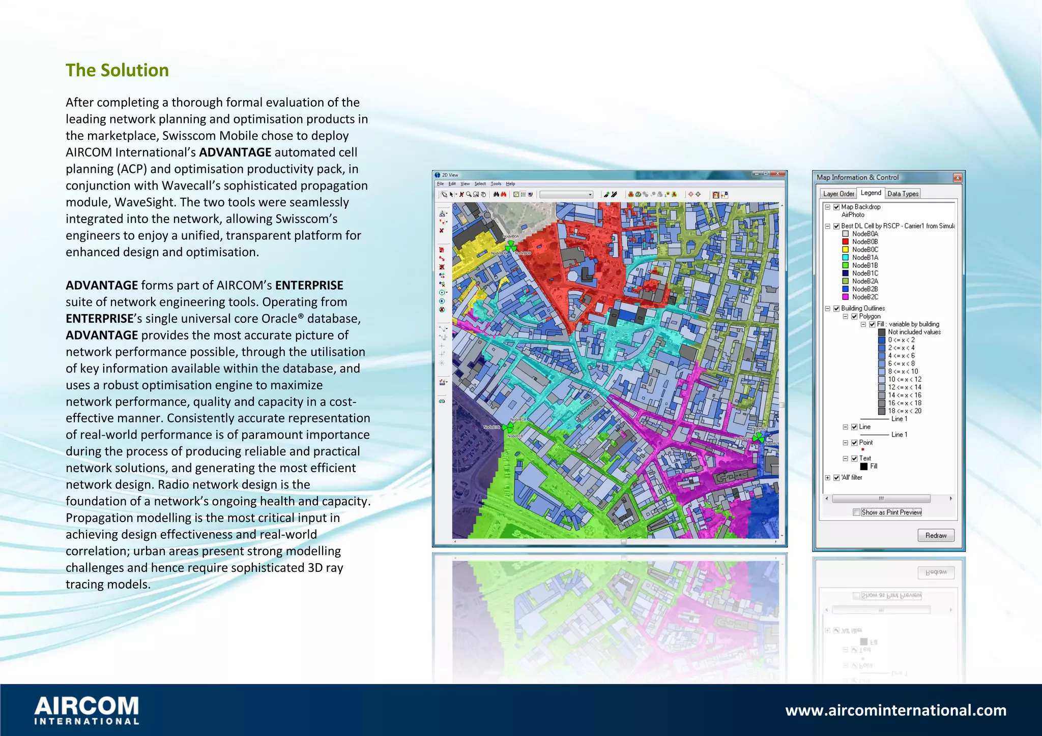1042x736 pixels.
Task: Click the NodeB0B red colour swatch
Action: pos(846,242)
